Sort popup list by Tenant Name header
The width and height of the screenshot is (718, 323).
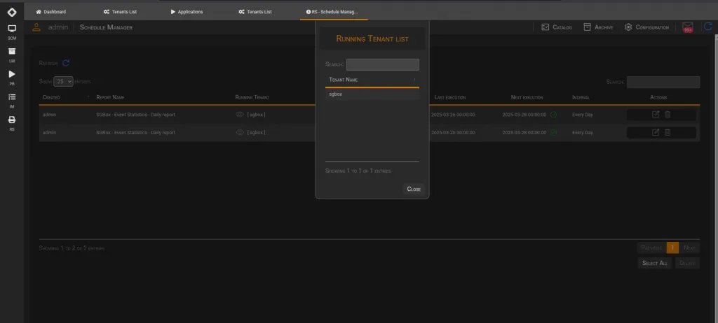372,80
